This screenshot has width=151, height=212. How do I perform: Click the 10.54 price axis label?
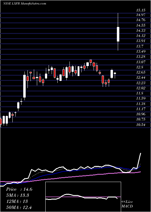[x=141, y=124]
